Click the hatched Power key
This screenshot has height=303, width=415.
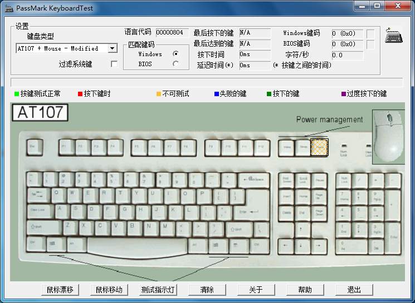[x=319, y=147]
